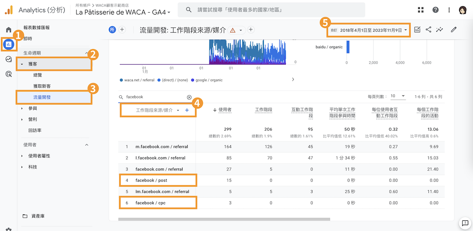The image size is (473, 231).
Task: Expand the 參與 menu item
Action: [22, 108]
